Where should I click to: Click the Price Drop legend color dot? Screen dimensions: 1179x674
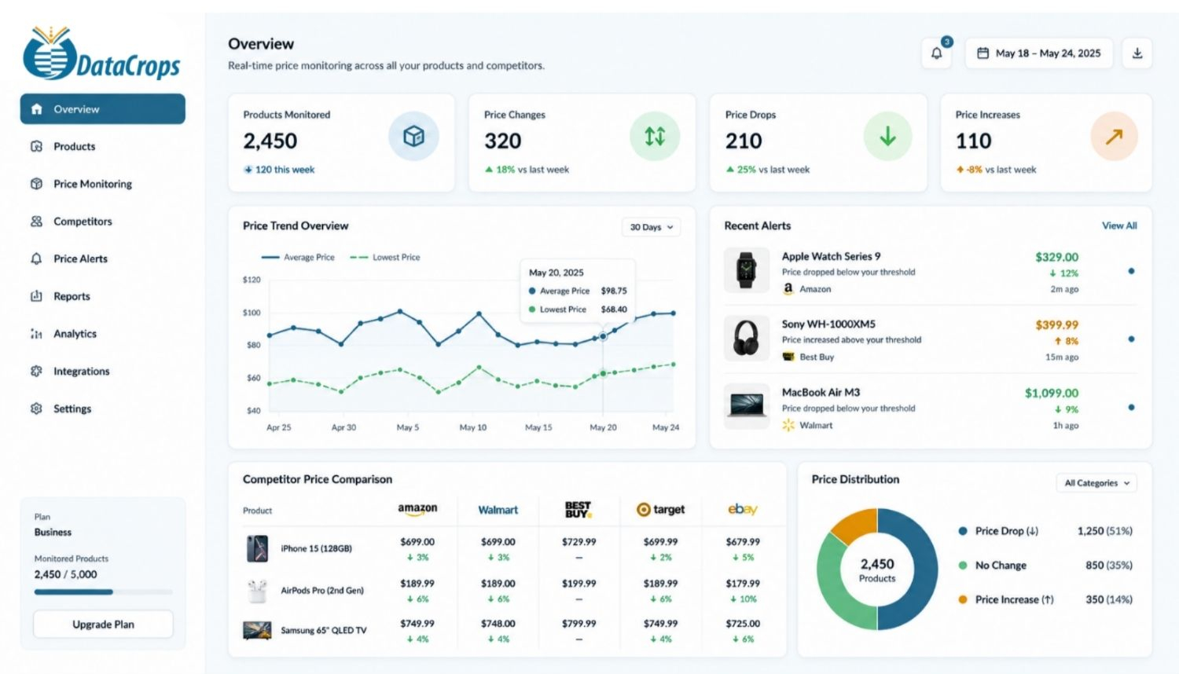962,531
